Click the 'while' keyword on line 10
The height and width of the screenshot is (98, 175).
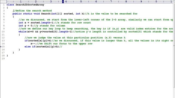click(x=22, y=32)
